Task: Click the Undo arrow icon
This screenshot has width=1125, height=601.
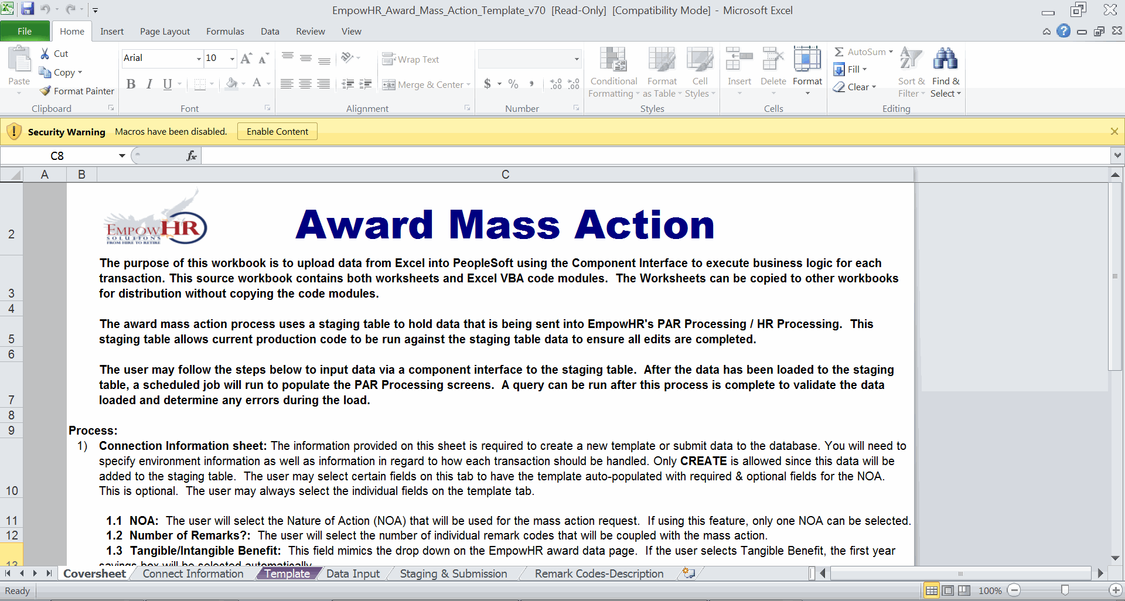Action: point(45,9)
